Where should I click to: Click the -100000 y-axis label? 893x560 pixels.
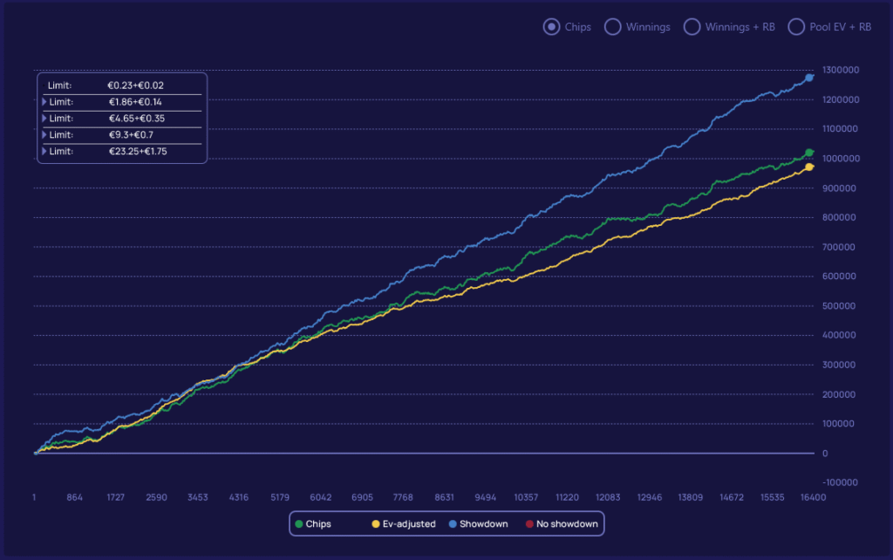point(840,482)
